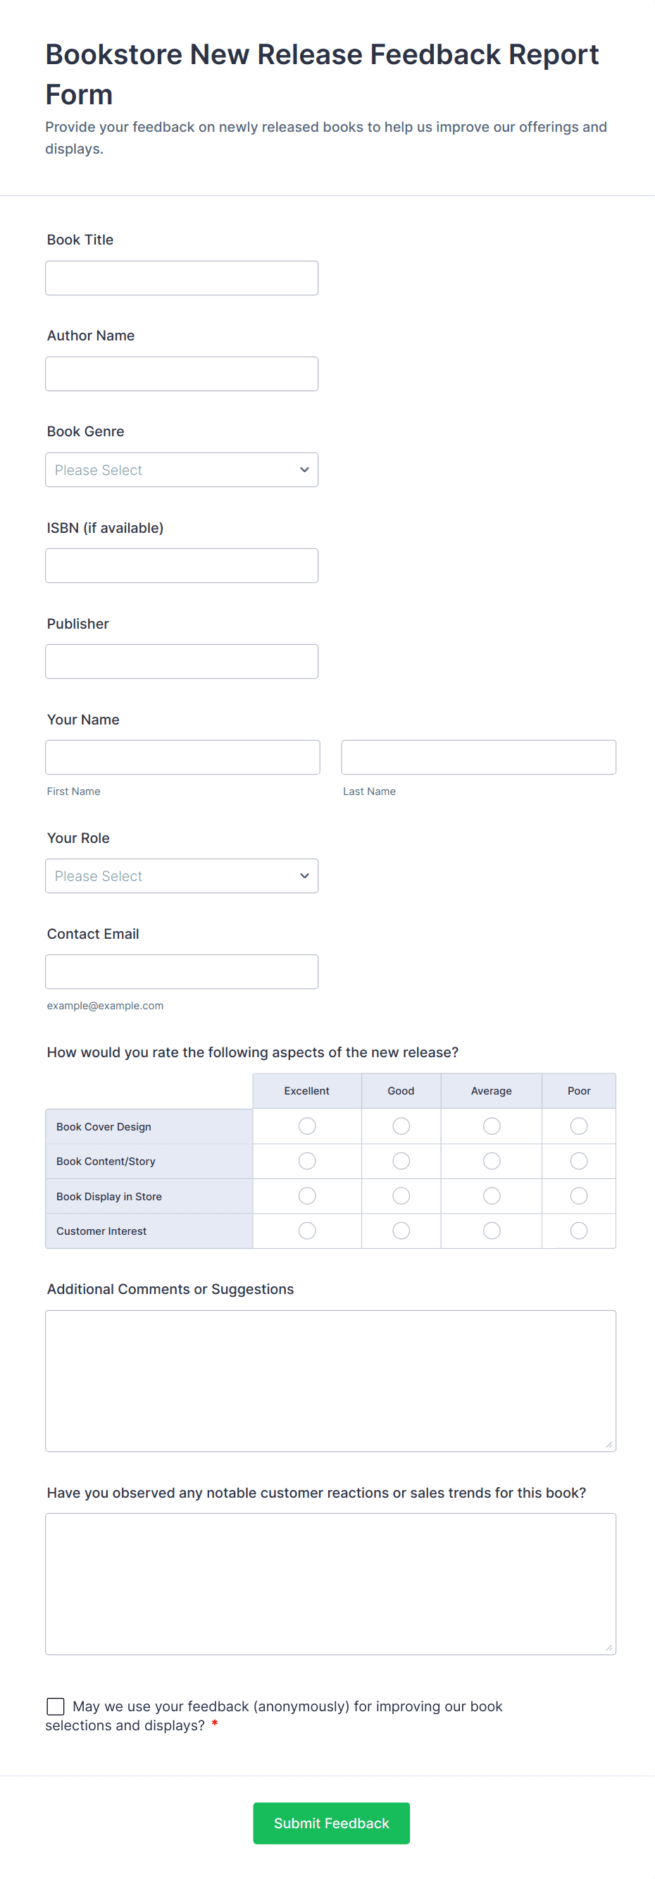The image size is (655, 1879).
Task: Click the Additional Comments text area
Action: click(x=330, y=1380)
